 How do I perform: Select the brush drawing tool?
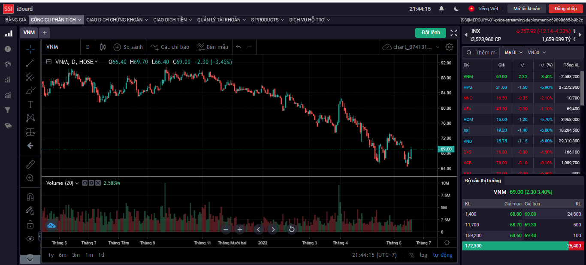30,90
